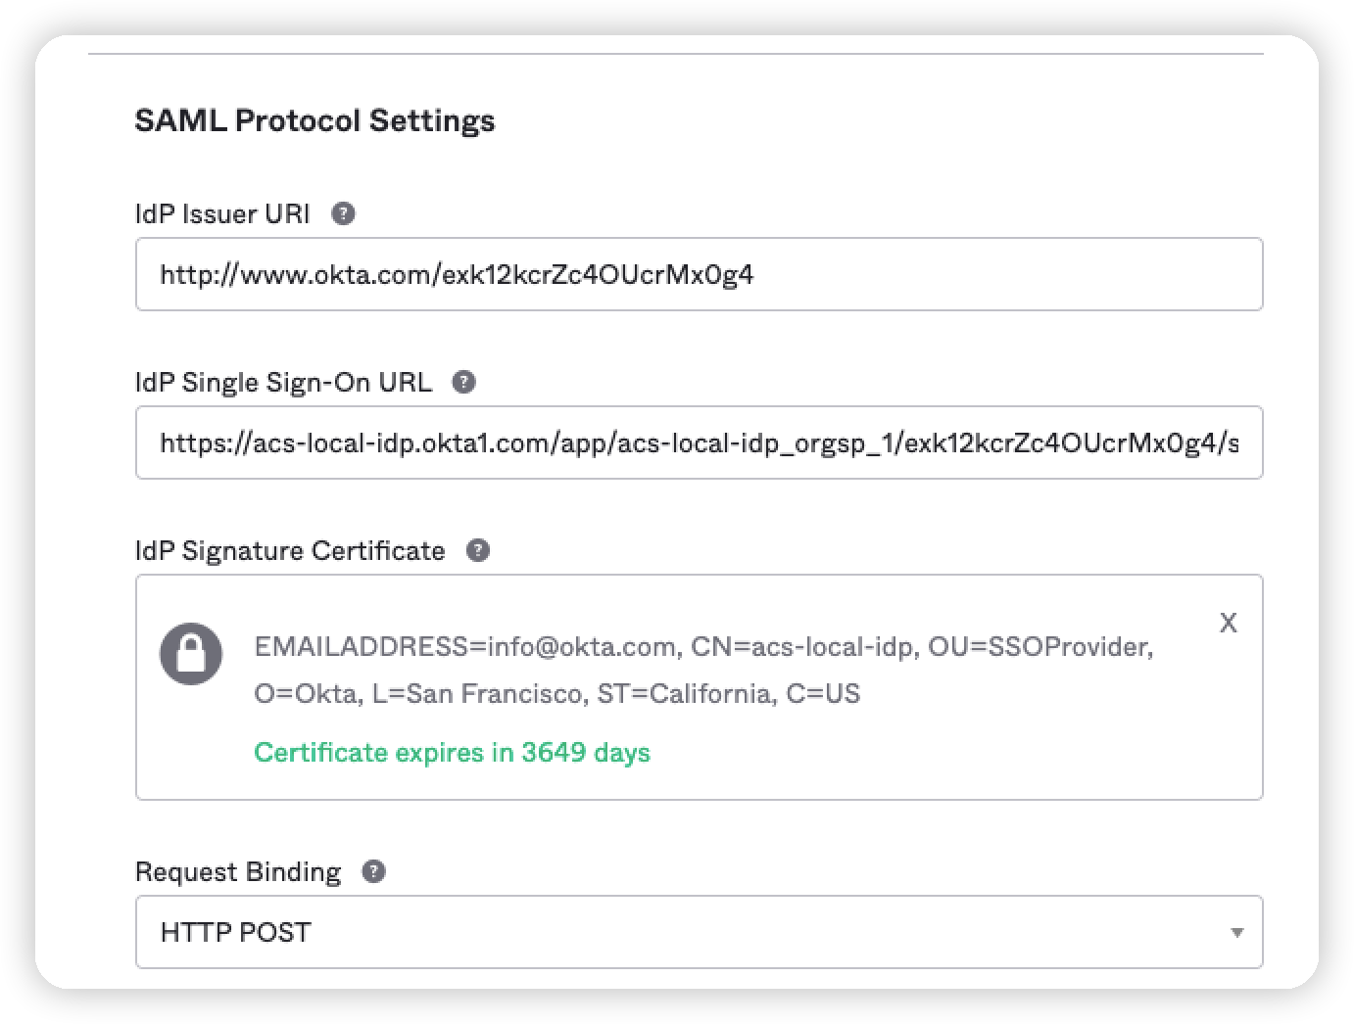Click the Request Binding help icon
The image size is (1354, 1024).
[x=373, y=871]
